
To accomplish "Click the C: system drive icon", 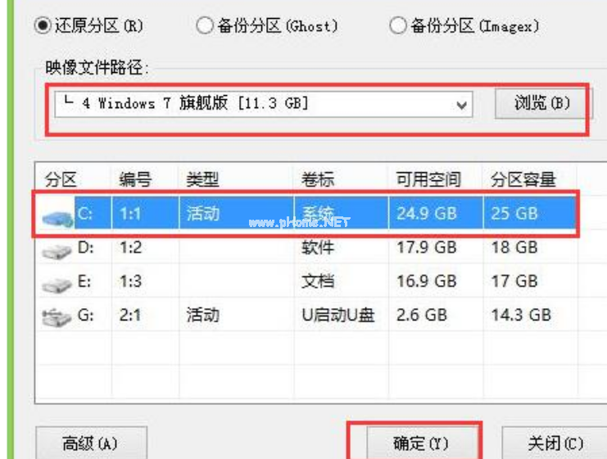I will coord(56,215).
